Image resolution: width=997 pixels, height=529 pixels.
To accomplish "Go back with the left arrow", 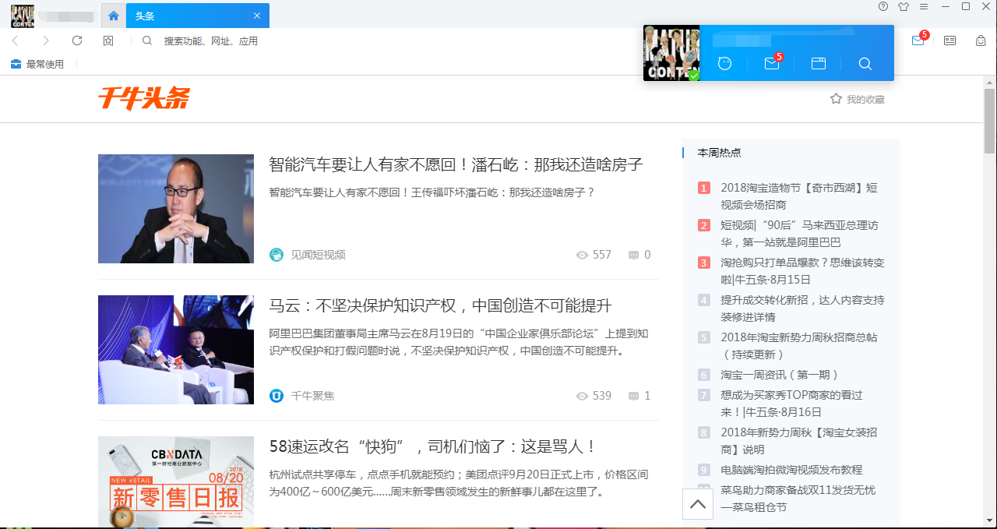I will coord(15,41).
